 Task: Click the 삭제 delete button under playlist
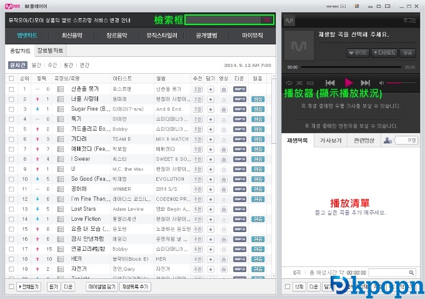click(x=299, y=286)
